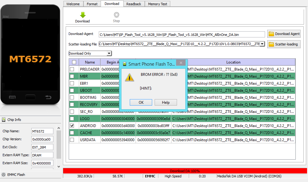This screenshot has width=308, height=182.
Task: Click the Chip Name field showing MT6572
Action: coord(42,131)
